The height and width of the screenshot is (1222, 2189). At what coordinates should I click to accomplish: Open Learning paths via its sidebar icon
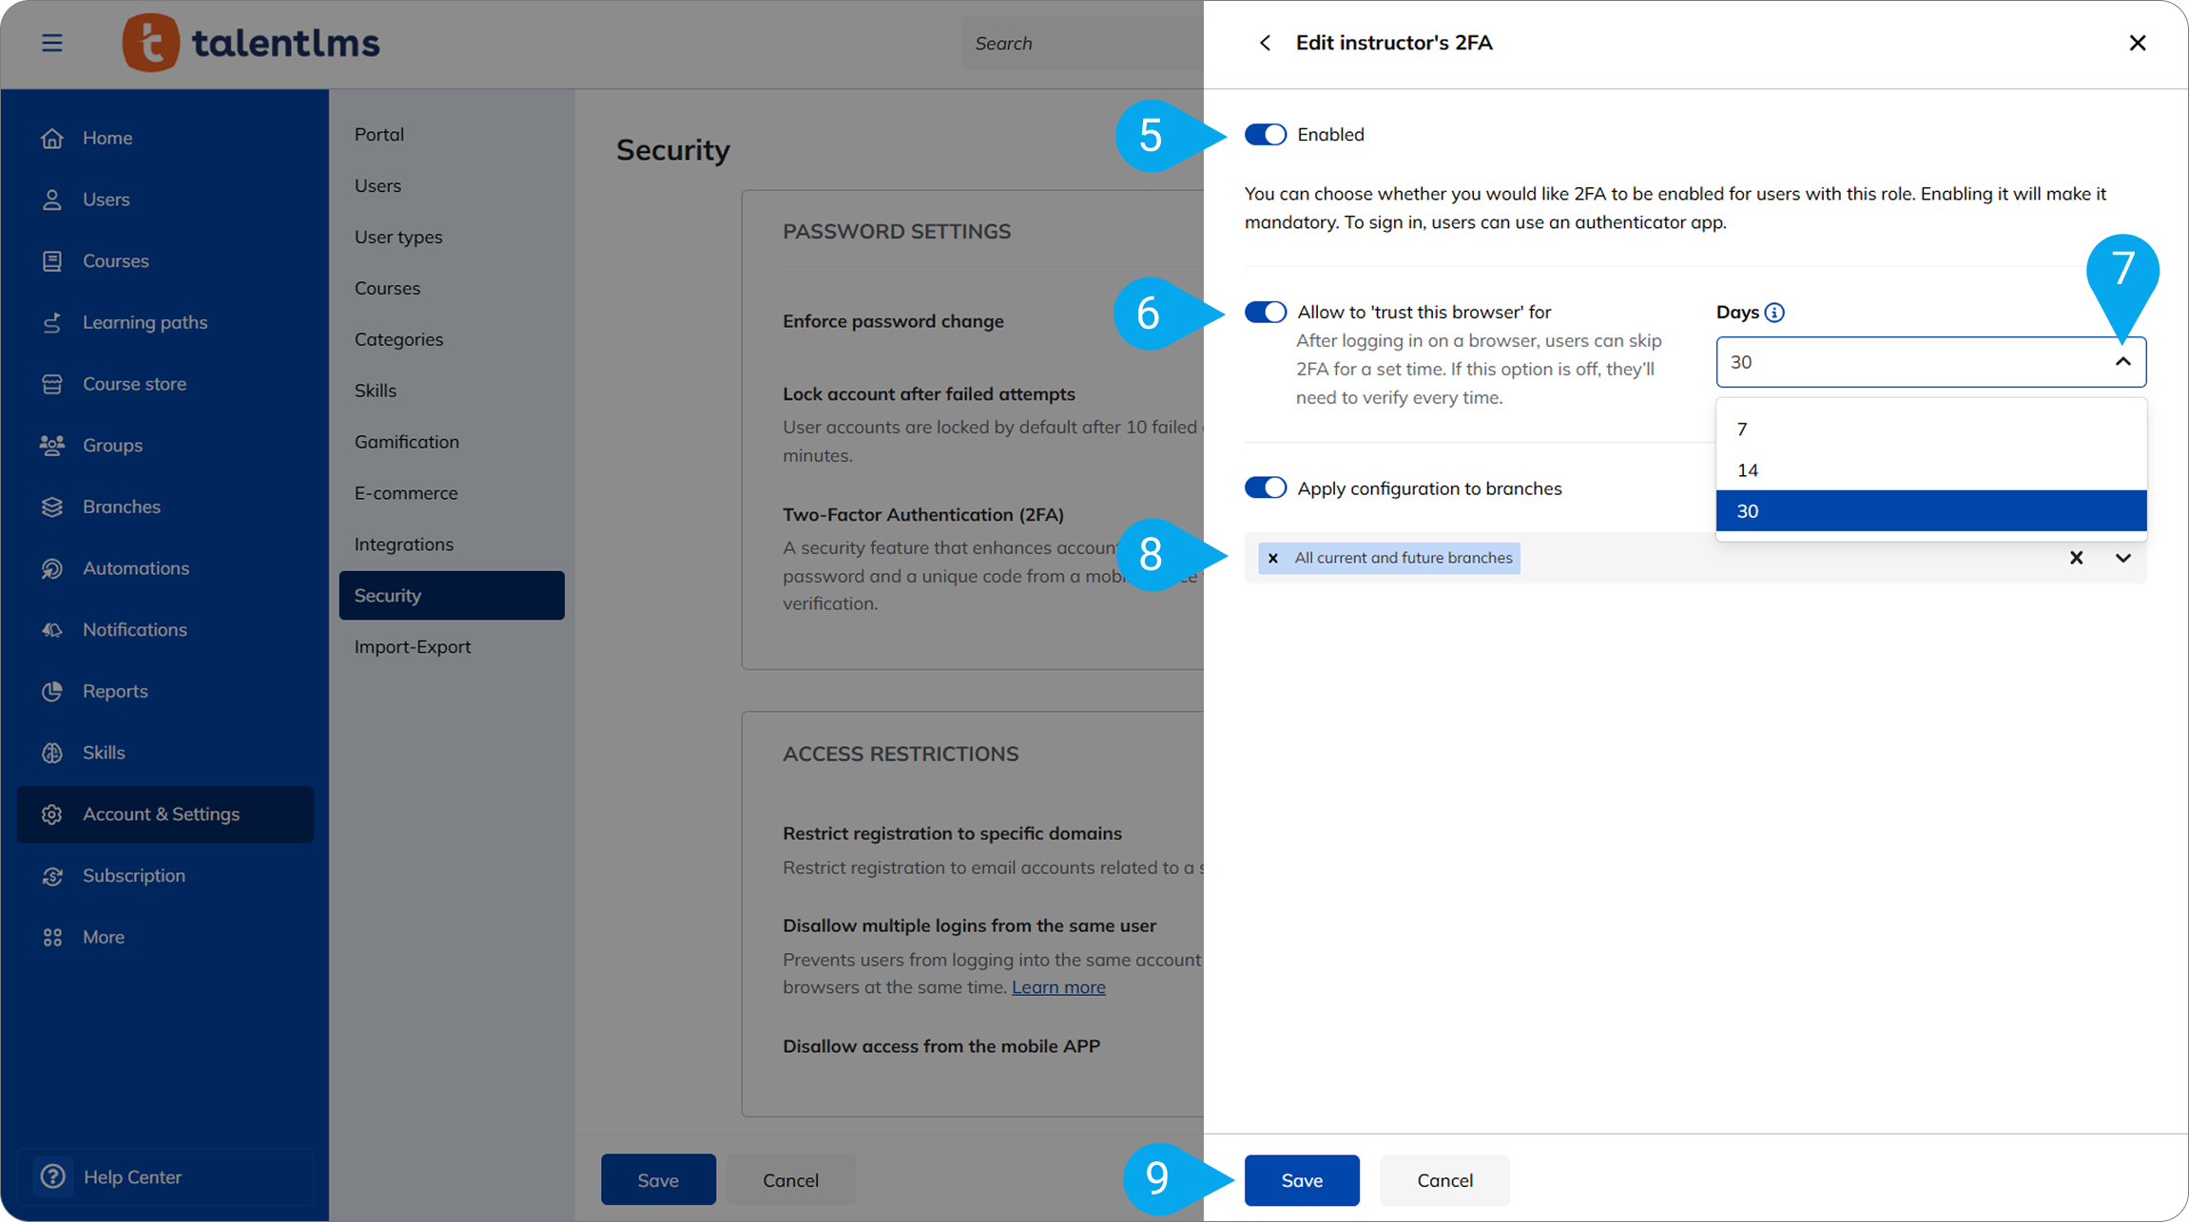tap(52, 323)
